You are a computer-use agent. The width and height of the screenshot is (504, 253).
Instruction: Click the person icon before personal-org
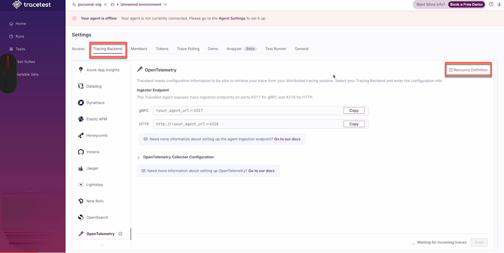tap(74, 4)
